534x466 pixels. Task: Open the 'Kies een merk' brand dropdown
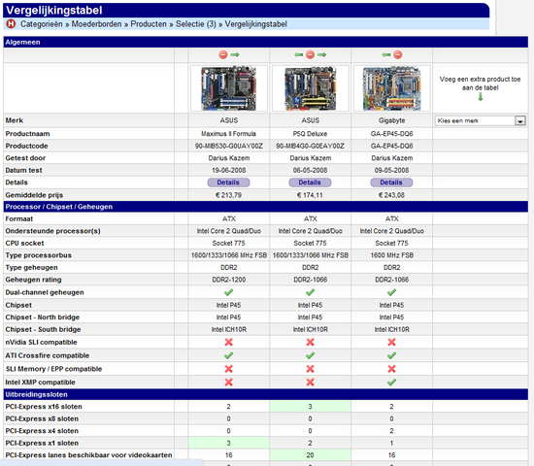481,120
